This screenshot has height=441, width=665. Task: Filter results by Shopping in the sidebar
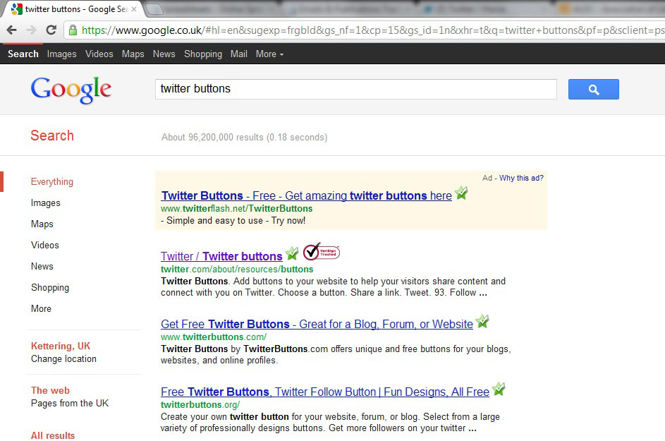coord(49,287)
